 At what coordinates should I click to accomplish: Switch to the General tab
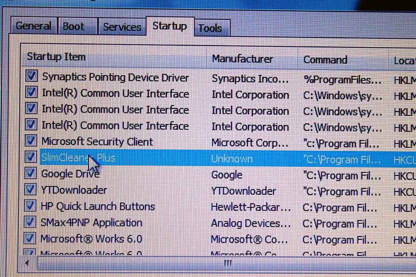coord(34,26)
